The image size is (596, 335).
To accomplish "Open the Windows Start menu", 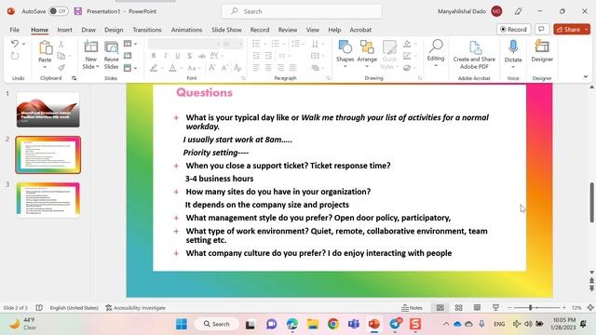I will tap(182, 324).
